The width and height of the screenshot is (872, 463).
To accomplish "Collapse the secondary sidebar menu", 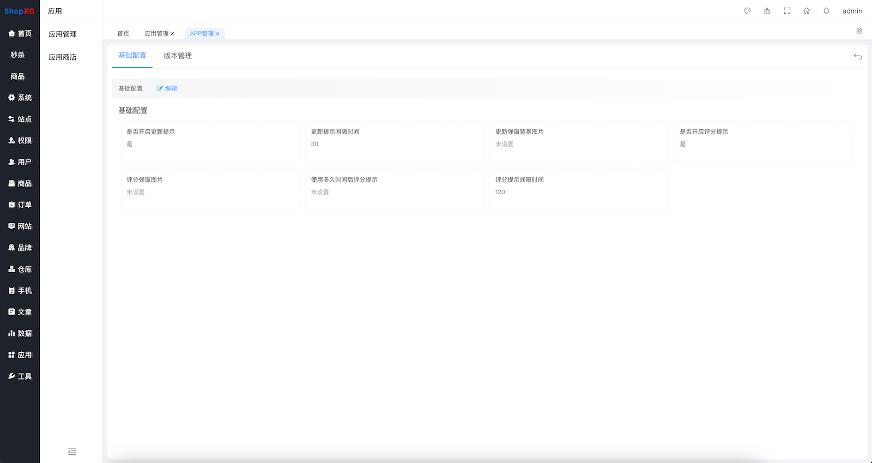I will point(72,452).
